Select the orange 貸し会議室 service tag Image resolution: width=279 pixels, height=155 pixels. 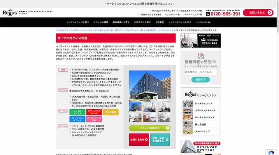point(111,112)
